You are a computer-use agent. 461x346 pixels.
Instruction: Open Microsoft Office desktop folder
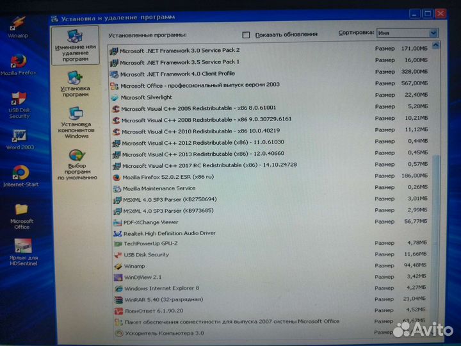click(22, 217)
